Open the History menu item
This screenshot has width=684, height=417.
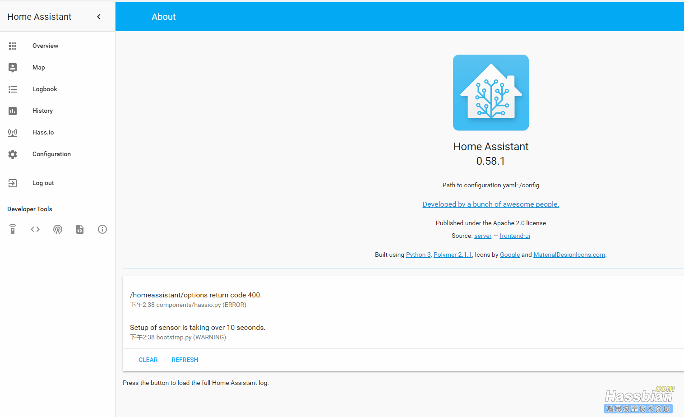(x=58, y=111)
